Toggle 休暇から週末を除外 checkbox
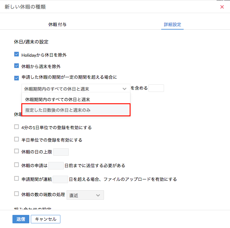The height and width of the screenshot is (228, 230). 17,66
